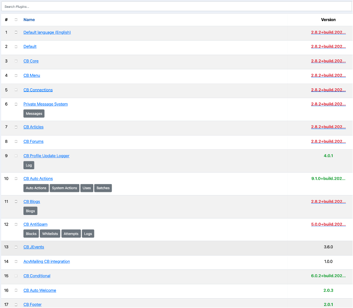Screen dimensions: 353x308
Task: Focus the Search Plugins input field
Action: tap(176, 7)
